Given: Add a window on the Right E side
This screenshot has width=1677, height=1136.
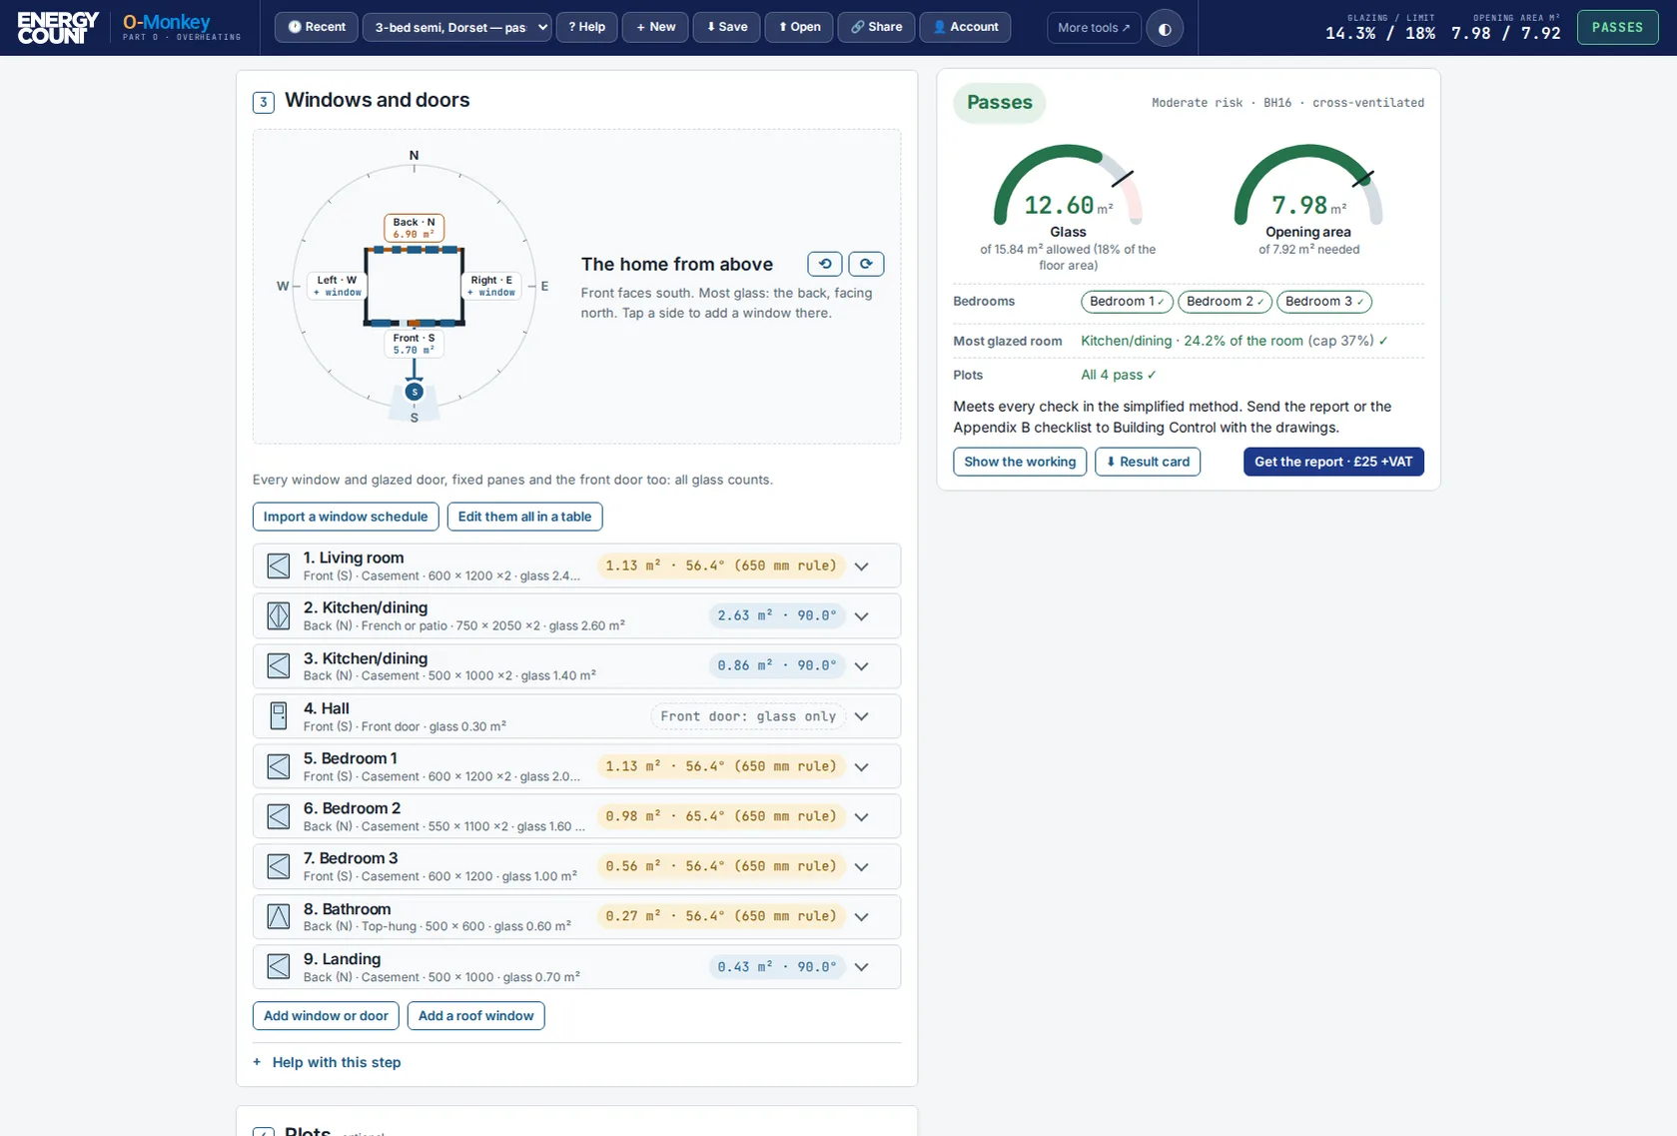Looking at the screenshot, I should pyautogui.click(x=491, y=286).
